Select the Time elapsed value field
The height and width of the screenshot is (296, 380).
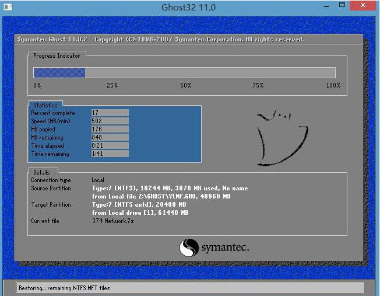[x=110, y=145]
